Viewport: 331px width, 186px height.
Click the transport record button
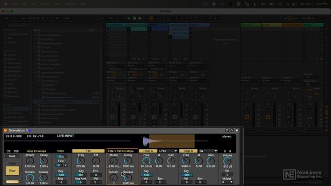point(140,19)
